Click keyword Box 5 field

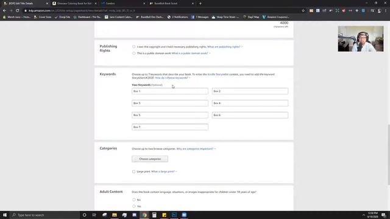[170, 115]
